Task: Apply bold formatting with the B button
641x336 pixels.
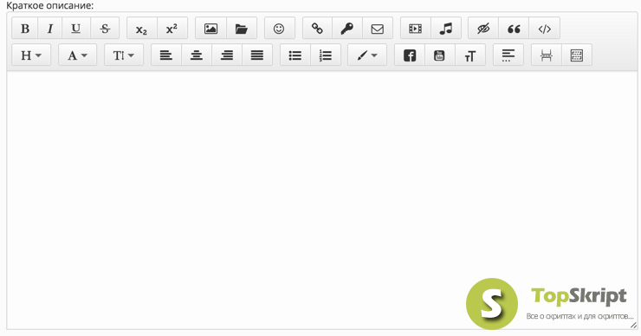Action: pyautogui.click(x=25, y=29)
